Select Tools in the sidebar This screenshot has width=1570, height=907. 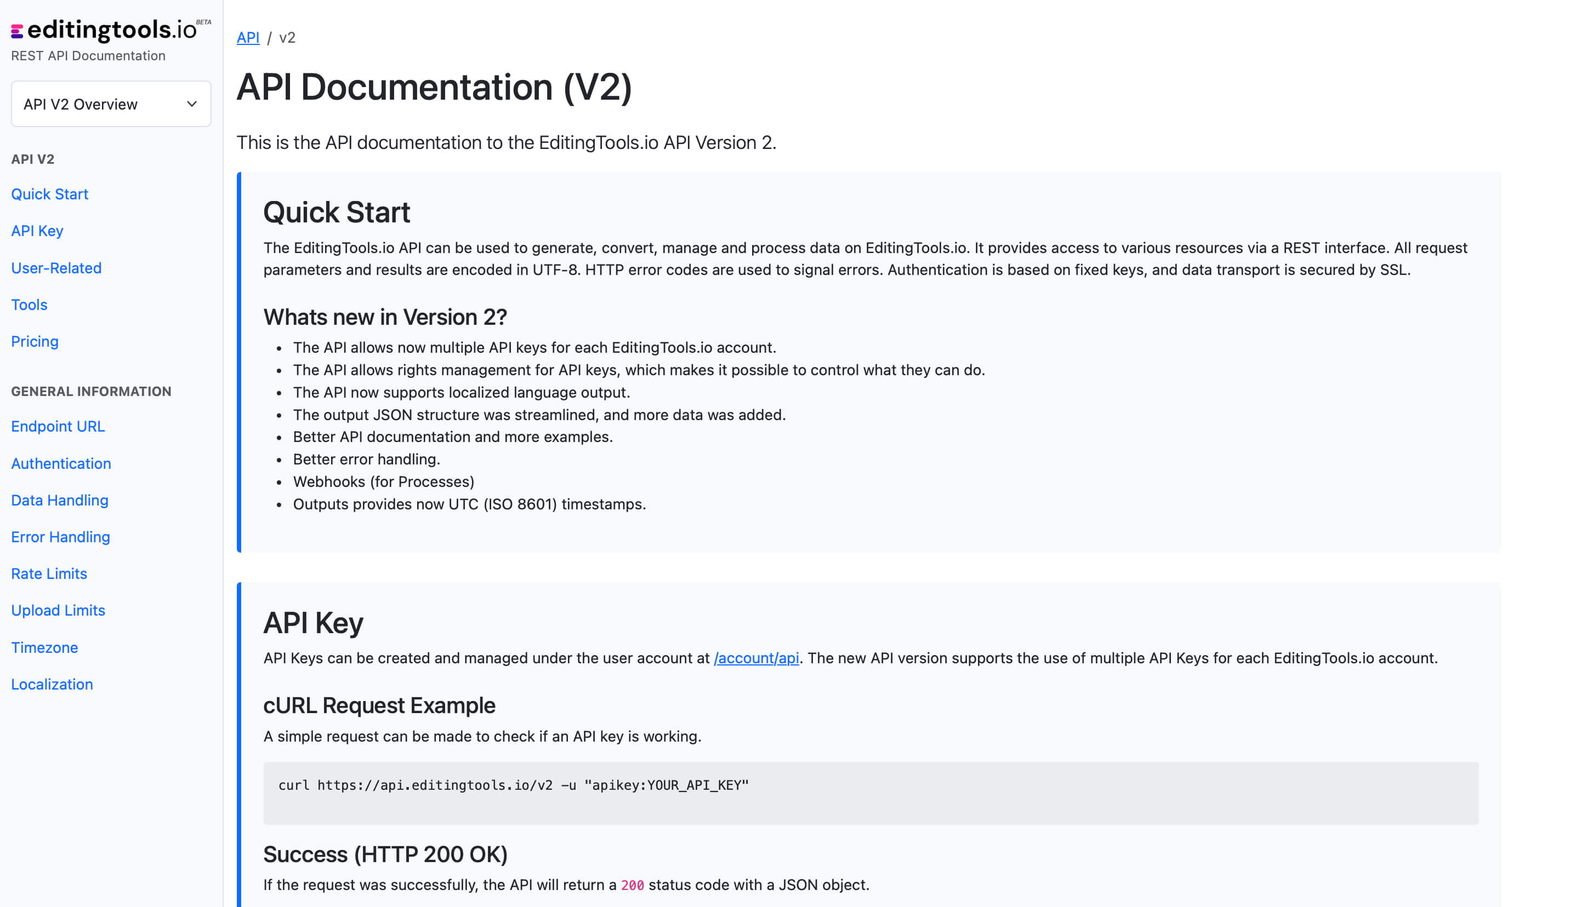(29, 305)
